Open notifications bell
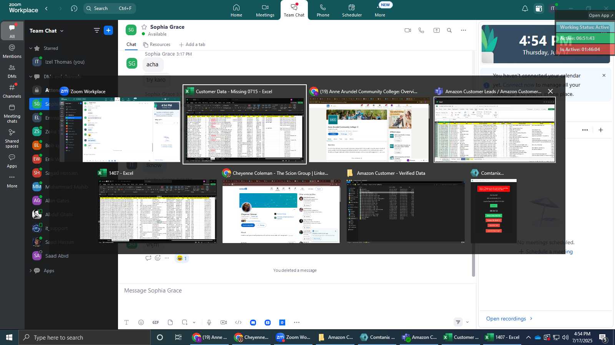The height and width of the screenshot is (345, 615). (525, 8)
